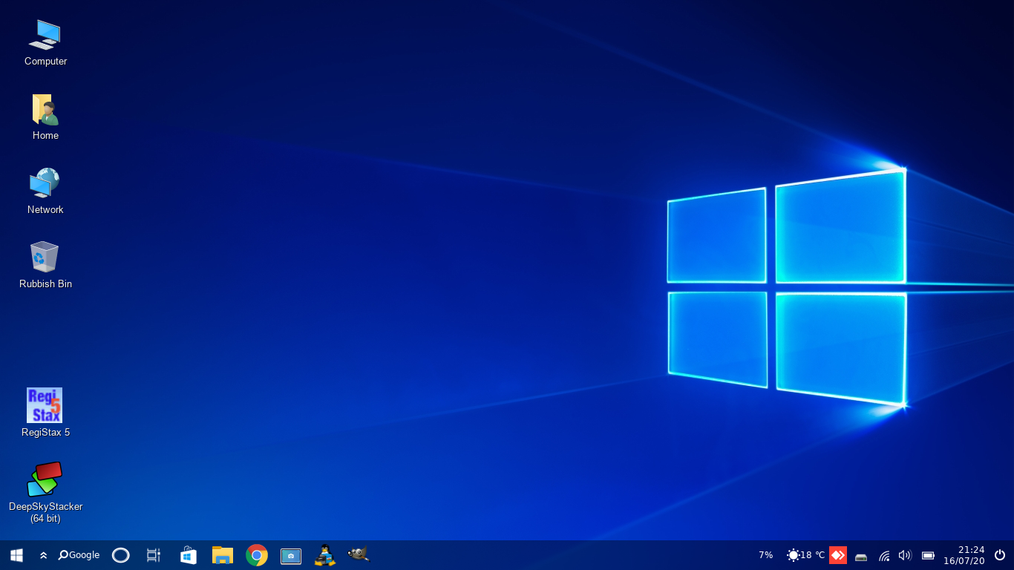Open the Wi-Fi network tray icon
The height and width of the screenshot is (570, 1014).
pyautogui.click(x=884, y=555)
